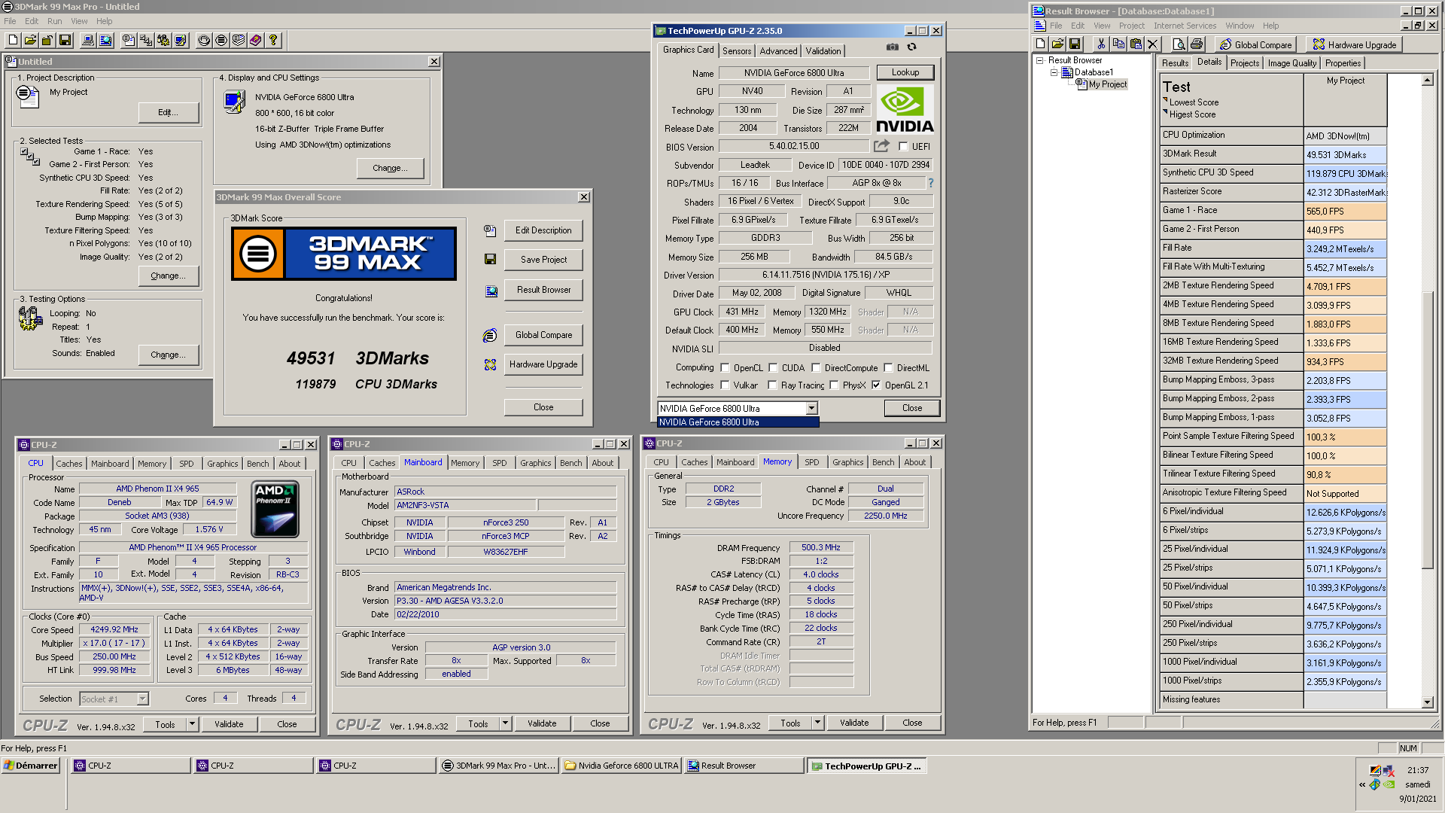Open the Socket #1 selection combo box
The height and width of the screenshot is (813, 1445).
click(114, 699)
